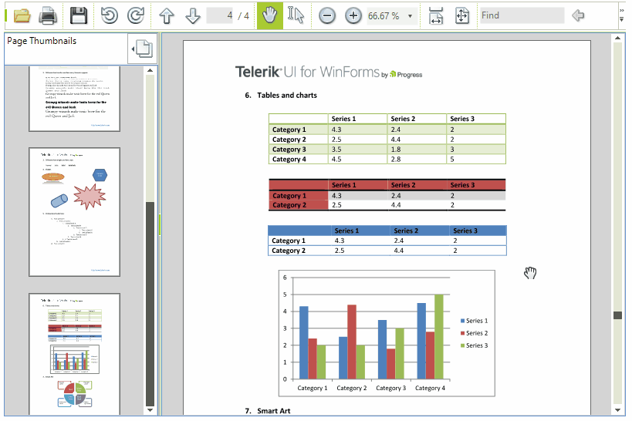Fit the page to width
Viewport: 632px width, 421px height.
[x=436, y=15]
